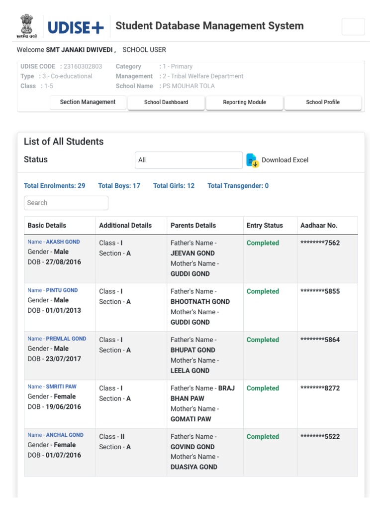The width and height of the screenshot is (382, 510).
Task: Click the Total Enrolments: 29 count
Action: pos(55,186)
